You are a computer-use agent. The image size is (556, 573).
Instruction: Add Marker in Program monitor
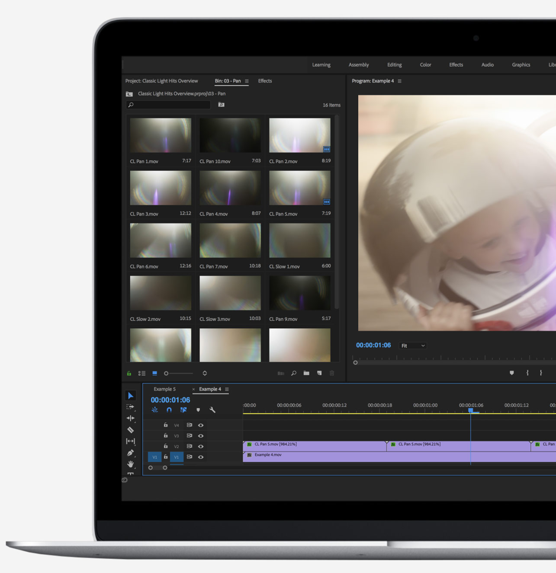click(512, 373)
